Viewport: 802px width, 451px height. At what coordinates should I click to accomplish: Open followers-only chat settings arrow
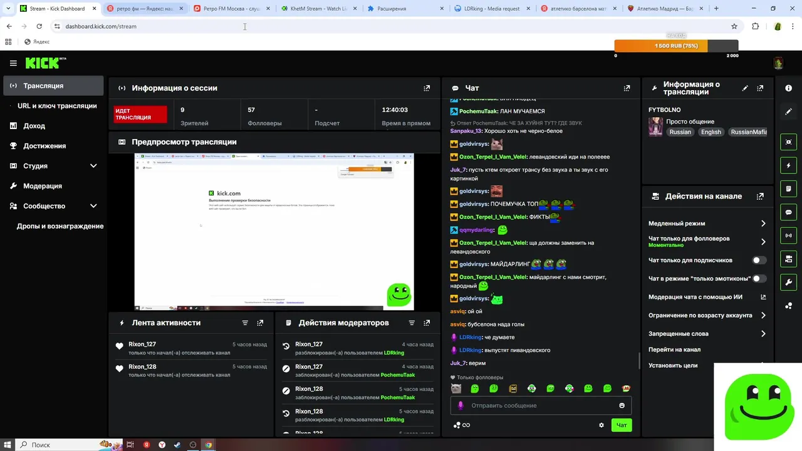763,242
